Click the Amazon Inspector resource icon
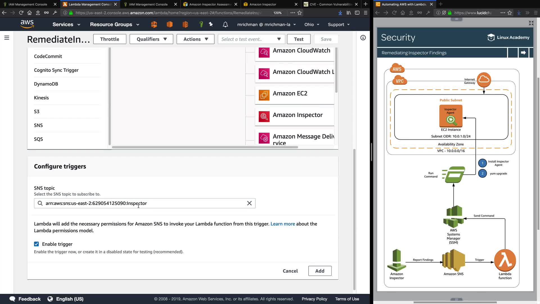 click(264, 116)
